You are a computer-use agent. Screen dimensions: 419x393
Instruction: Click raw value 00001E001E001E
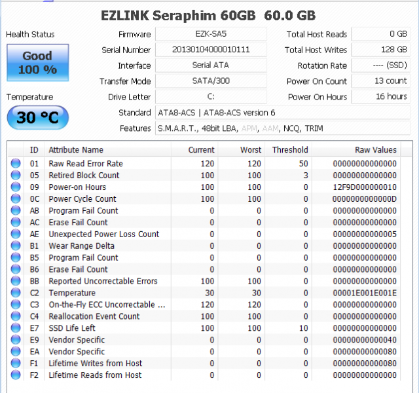[365, 293]
